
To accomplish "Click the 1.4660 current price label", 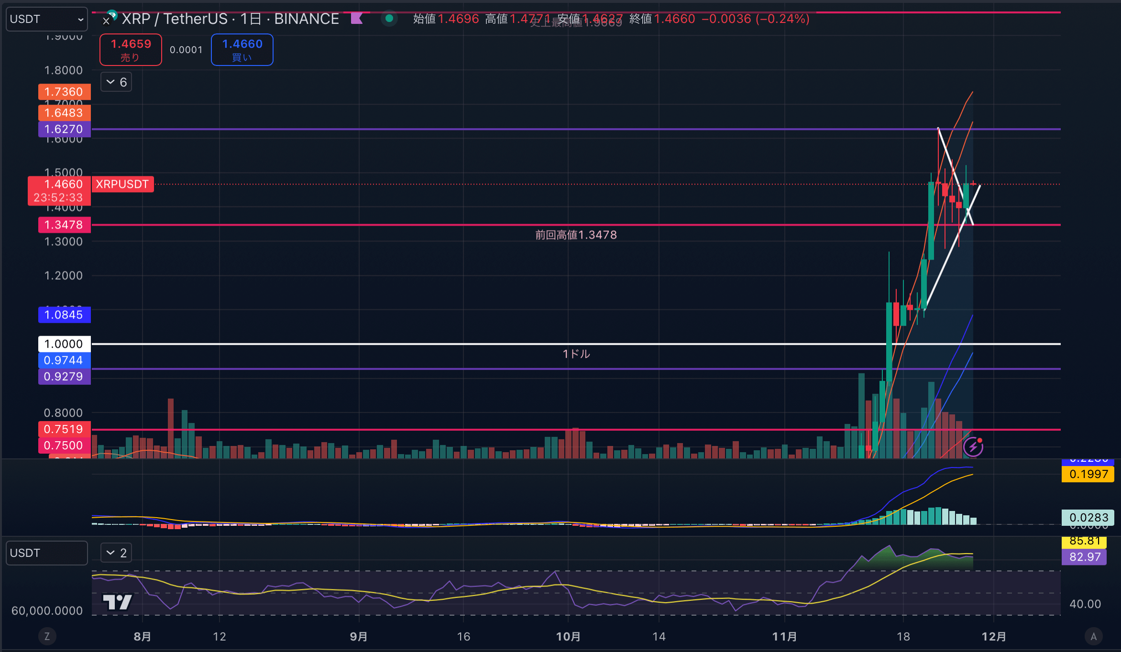I will click(59, 191).
